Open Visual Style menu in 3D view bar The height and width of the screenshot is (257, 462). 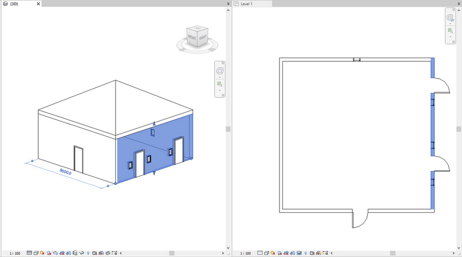tap(36, 253)
